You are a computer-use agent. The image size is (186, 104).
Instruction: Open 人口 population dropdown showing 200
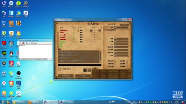(121, 44)
